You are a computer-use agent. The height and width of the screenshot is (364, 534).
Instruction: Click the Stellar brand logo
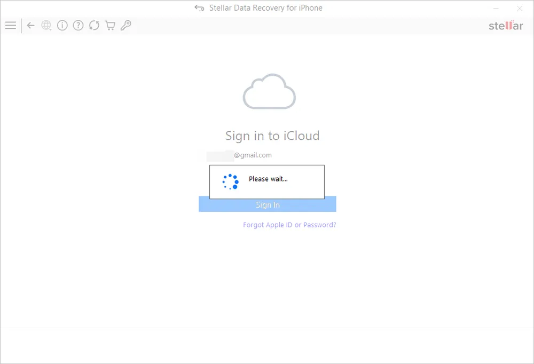tap(506, 26)
